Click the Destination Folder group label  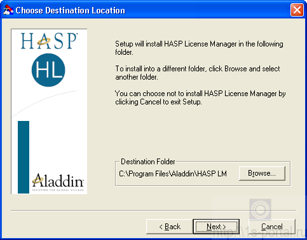coord(148,162)
